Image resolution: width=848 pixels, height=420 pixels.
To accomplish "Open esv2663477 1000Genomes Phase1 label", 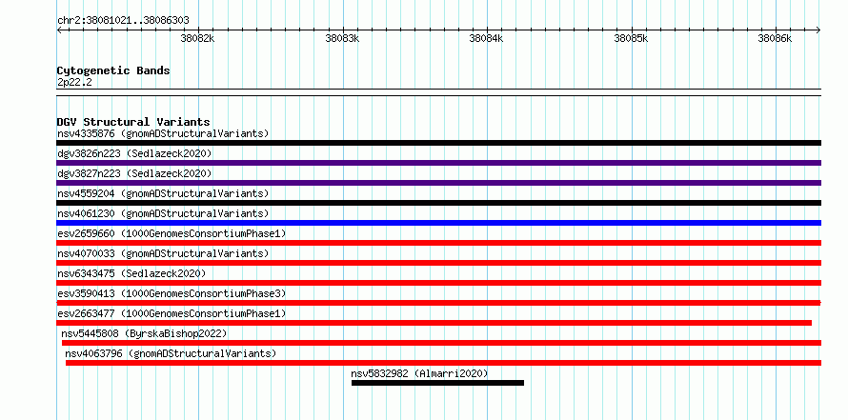I will coord(172,313).
